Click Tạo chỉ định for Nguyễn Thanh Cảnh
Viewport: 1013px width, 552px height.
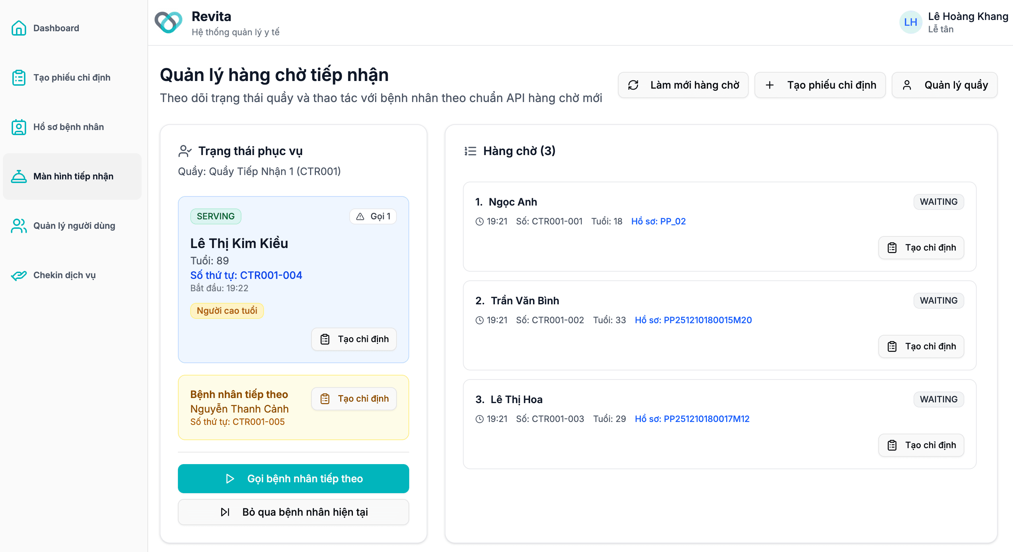pyautogui.click(x=354, y=398)
